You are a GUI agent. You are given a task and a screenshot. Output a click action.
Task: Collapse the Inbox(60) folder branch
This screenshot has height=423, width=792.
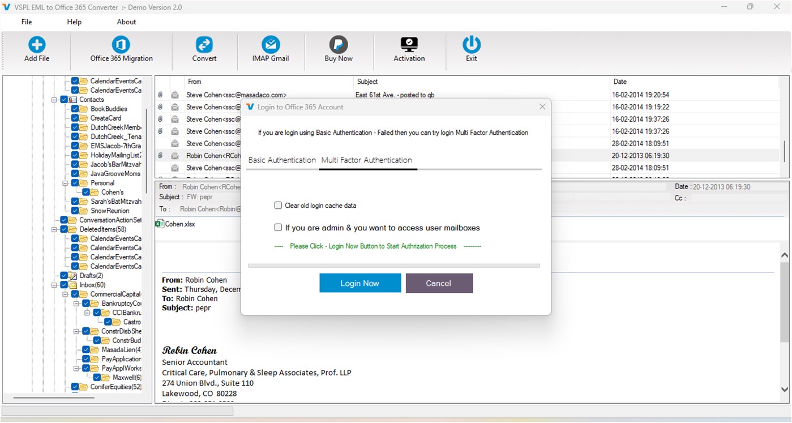point(55,285)
